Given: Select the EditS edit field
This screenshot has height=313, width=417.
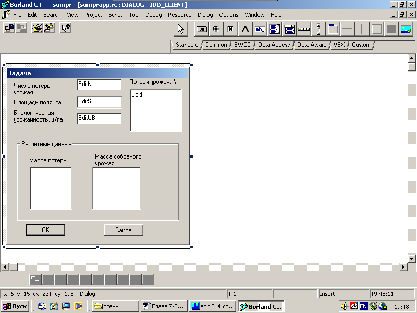Looking at the screenshot, I should 100,102.
